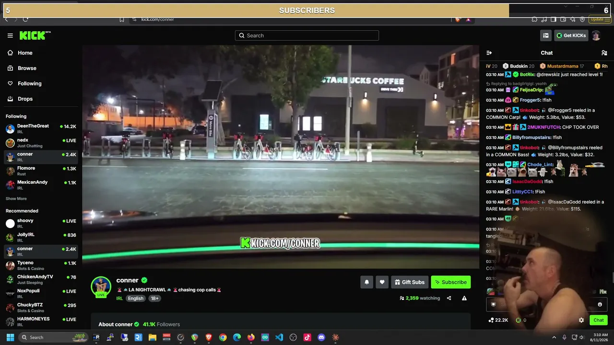
Task: Open the emote picker in chat input
Action: coord(600,304)
